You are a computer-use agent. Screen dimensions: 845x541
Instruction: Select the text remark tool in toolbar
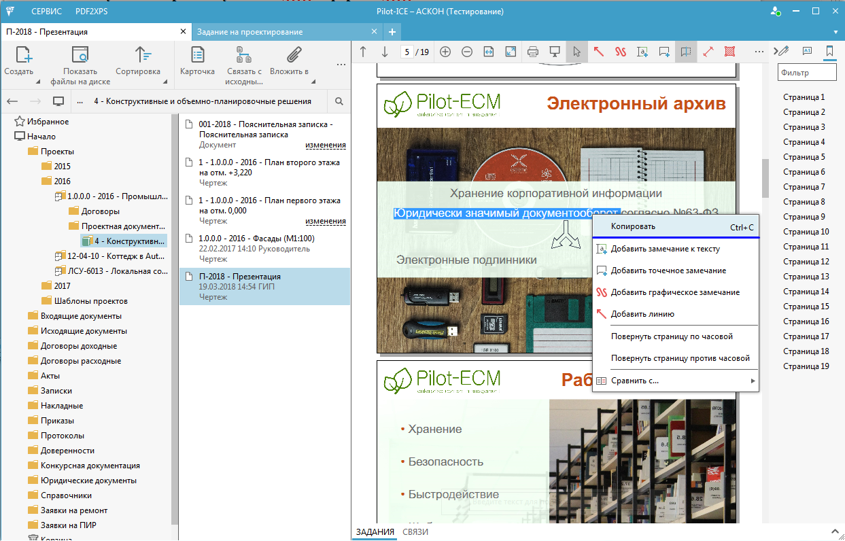[x=642, y=52]
